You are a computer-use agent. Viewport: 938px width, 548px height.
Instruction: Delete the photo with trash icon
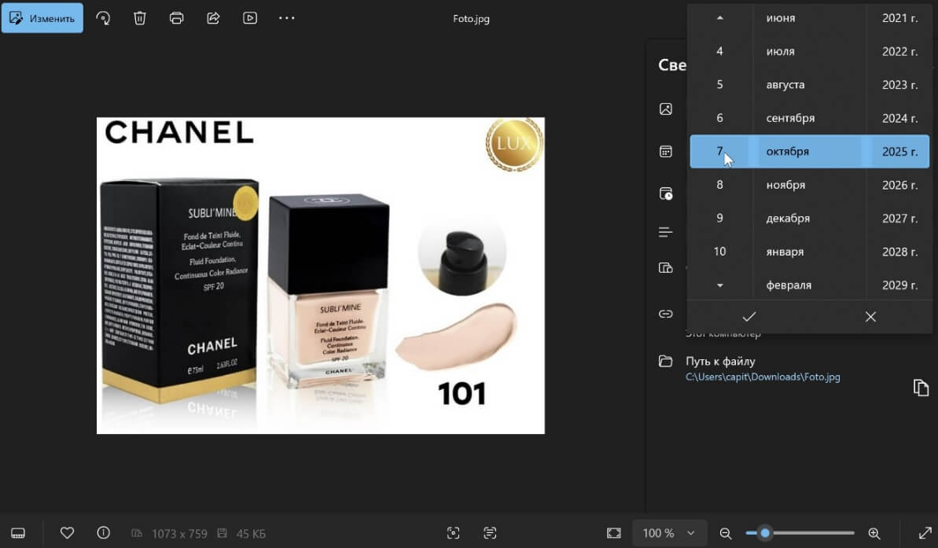point(140,18)
